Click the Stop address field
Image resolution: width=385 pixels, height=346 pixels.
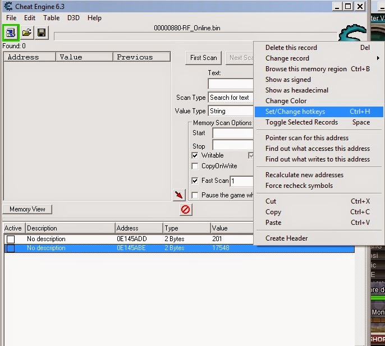tap(233, 145)
